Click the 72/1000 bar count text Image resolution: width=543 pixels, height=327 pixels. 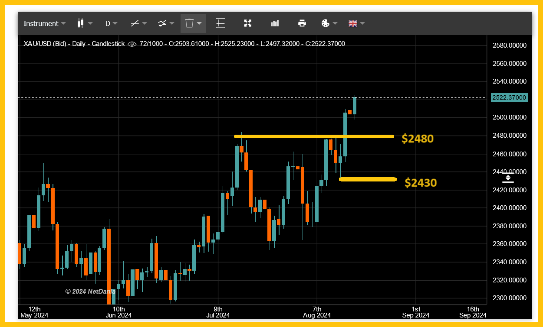tap(150, 44)
